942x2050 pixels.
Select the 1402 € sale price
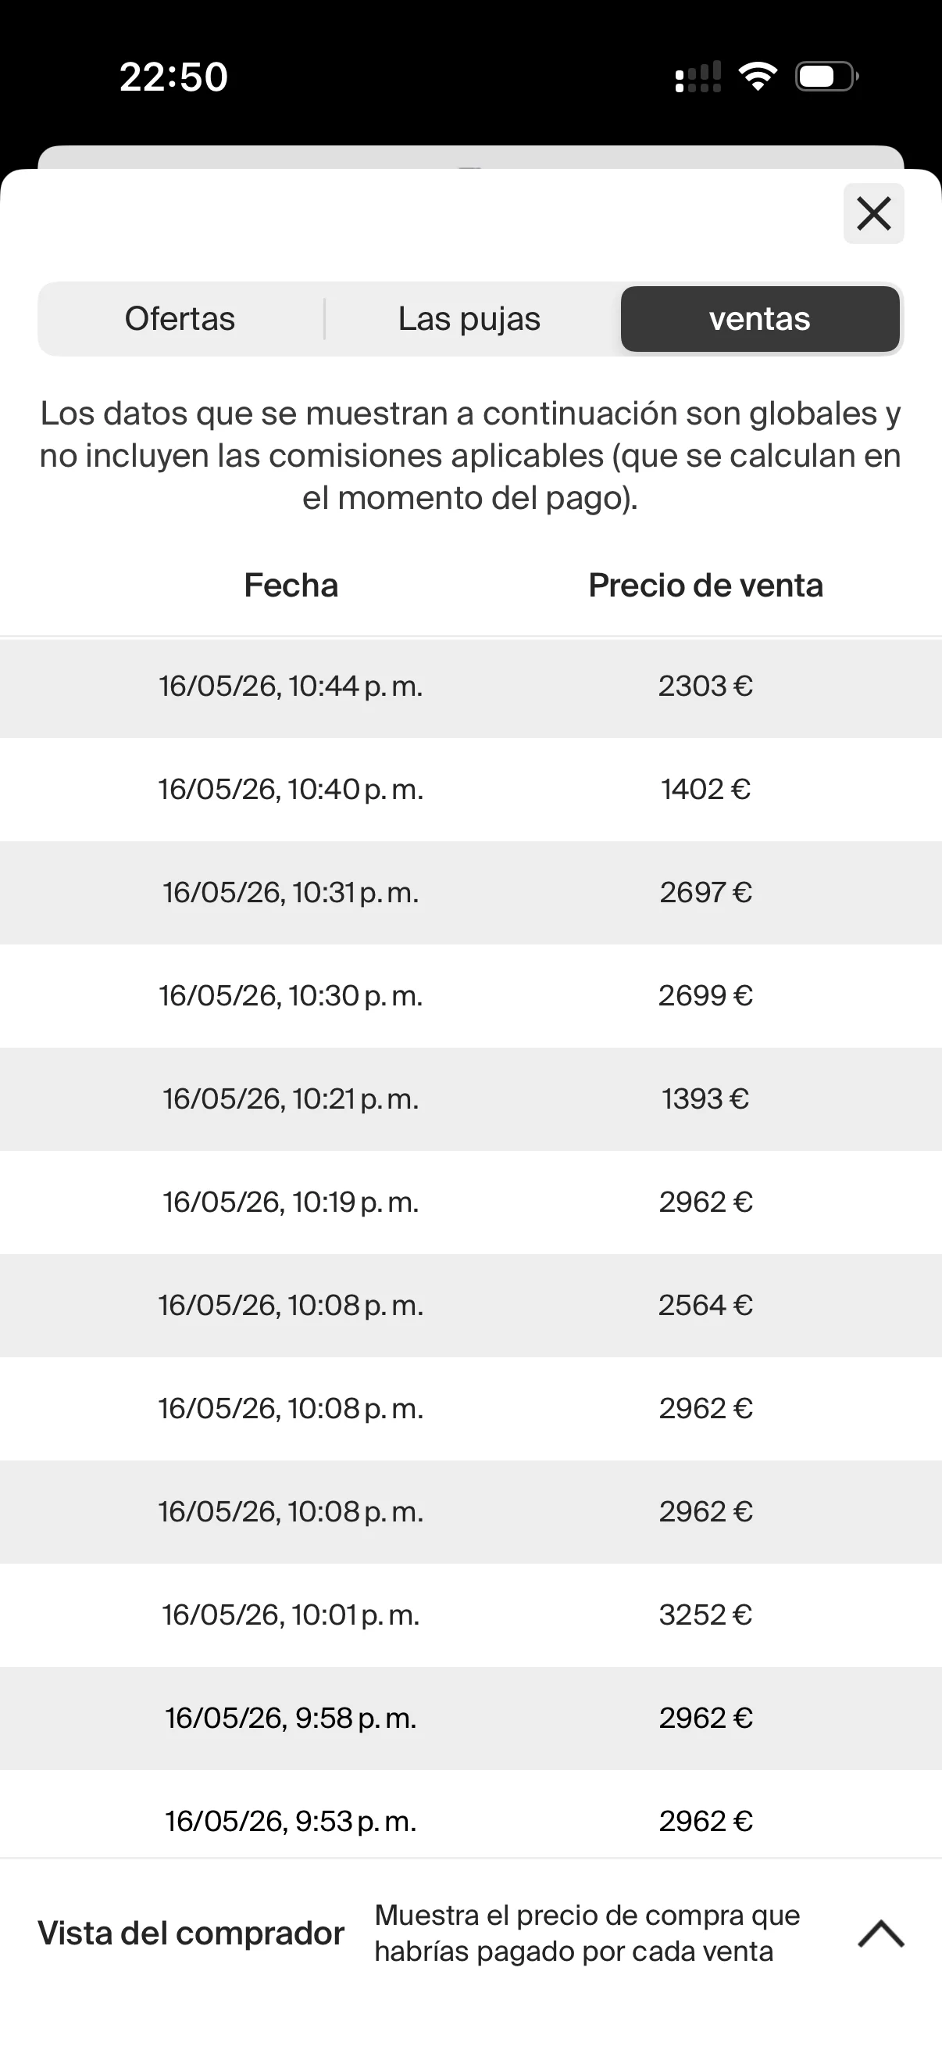click(705, 790)
